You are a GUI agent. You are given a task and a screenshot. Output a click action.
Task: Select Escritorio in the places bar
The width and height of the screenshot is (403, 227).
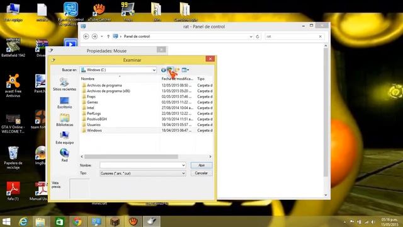[64, 103]
